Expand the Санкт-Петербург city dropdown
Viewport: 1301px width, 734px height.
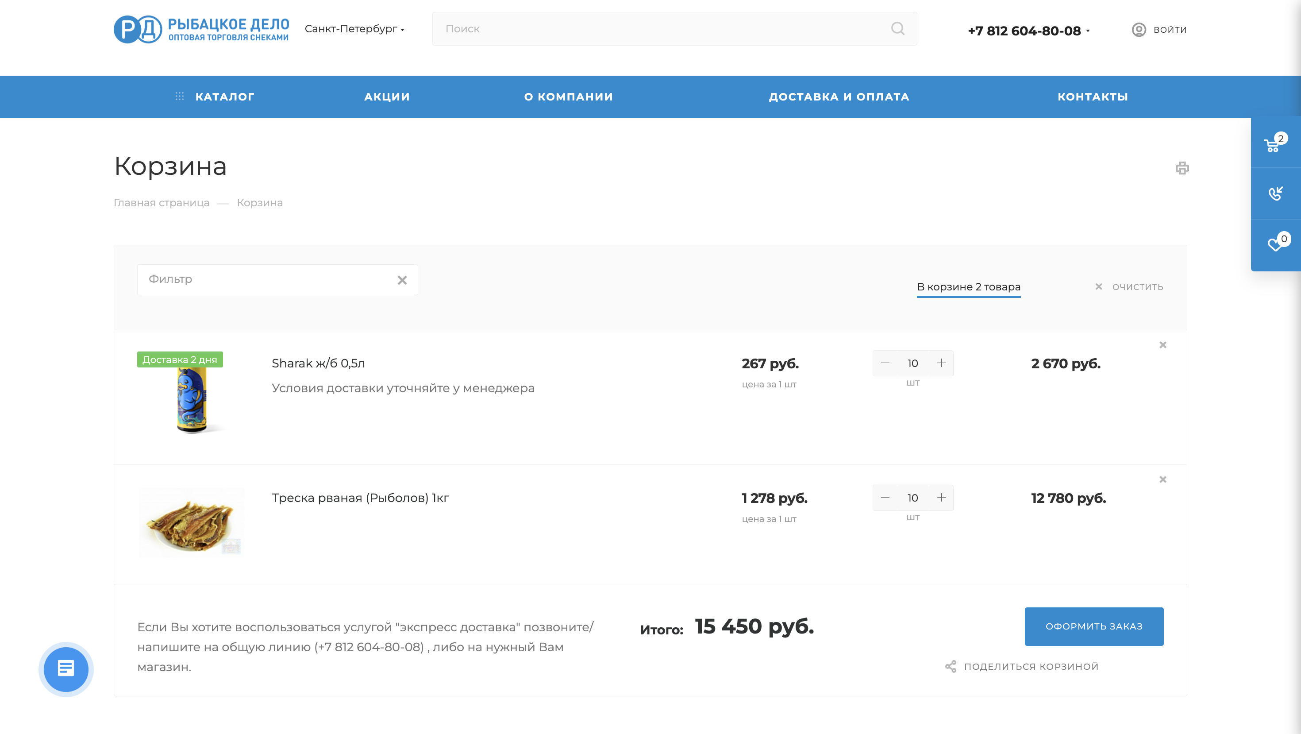coord(354,29)
